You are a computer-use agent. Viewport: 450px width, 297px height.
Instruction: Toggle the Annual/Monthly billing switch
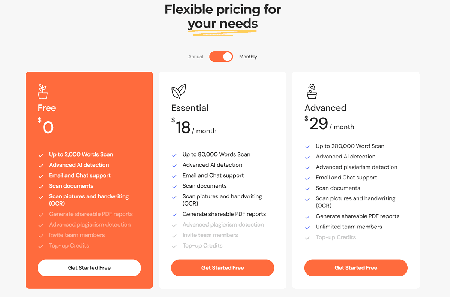pos(221,57)
